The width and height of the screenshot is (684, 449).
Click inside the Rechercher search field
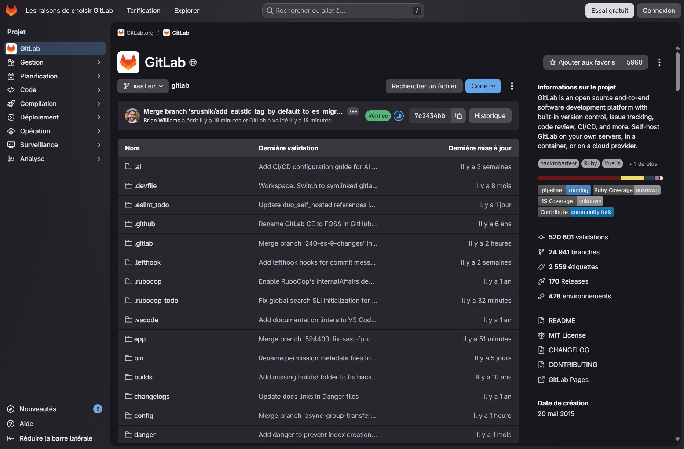pos(343,10)
